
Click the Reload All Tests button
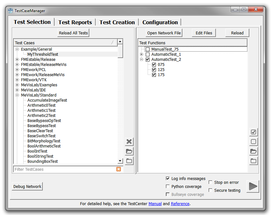click(x=73, y=33)
